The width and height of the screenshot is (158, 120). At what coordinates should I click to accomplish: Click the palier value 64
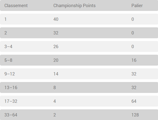click(x=134, y=101)
